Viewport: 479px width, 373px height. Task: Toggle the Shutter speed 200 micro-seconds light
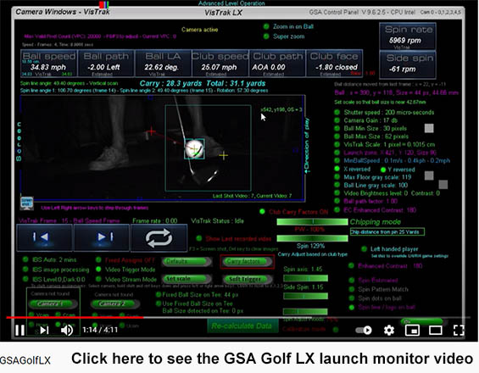337,113
